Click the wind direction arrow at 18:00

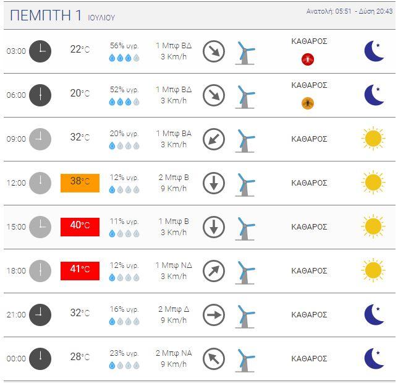(214, 271)
